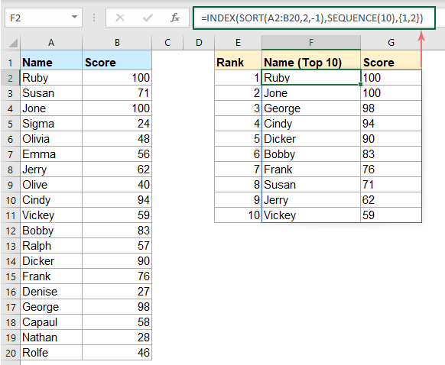Click the Insert Function fx icon
445x365 pixels.
click(175, 18)
